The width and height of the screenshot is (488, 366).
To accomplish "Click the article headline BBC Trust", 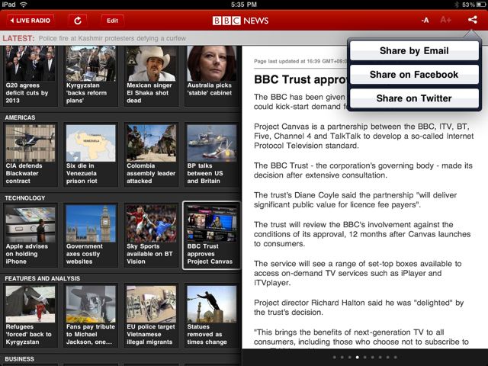I will (300, 79).
